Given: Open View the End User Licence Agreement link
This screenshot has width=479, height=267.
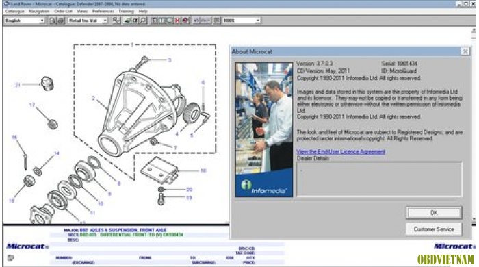Looking at the screenshot, I should click(341, 151).
